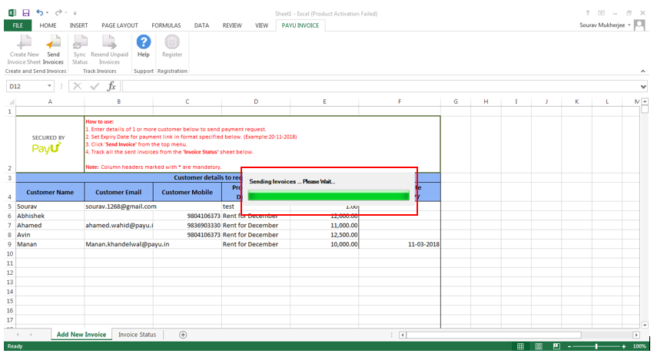Click vertical scrollbar down arrow
The image size is (654, 357).
coord(645,325)
